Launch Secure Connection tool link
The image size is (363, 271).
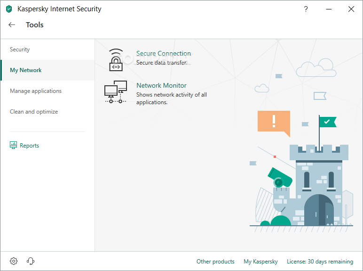(164, 53)
